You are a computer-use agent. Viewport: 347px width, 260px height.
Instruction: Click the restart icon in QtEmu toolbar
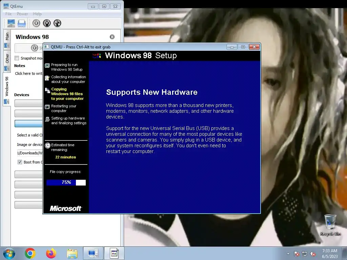[57, 23]
